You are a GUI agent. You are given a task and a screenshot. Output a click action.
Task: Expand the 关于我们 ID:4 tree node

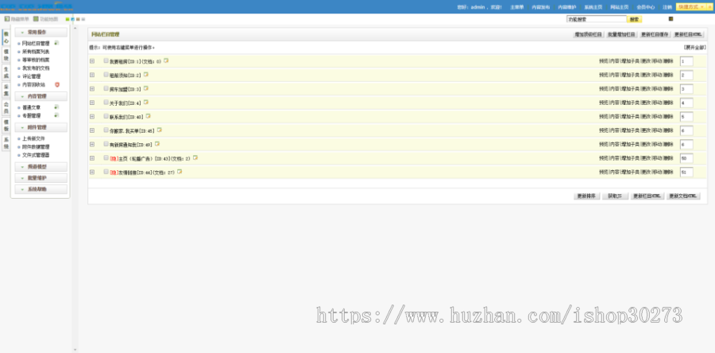pyautogui.click(x=92, y=103)
